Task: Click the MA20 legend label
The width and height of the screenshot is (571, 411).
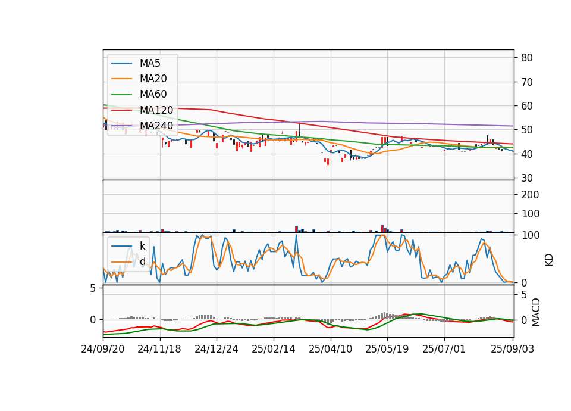Action: (x=153, y=79)
